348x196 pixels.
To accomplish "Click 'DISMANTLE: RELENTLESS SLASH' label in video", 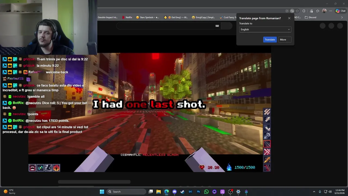I will [x=150, y=155].
